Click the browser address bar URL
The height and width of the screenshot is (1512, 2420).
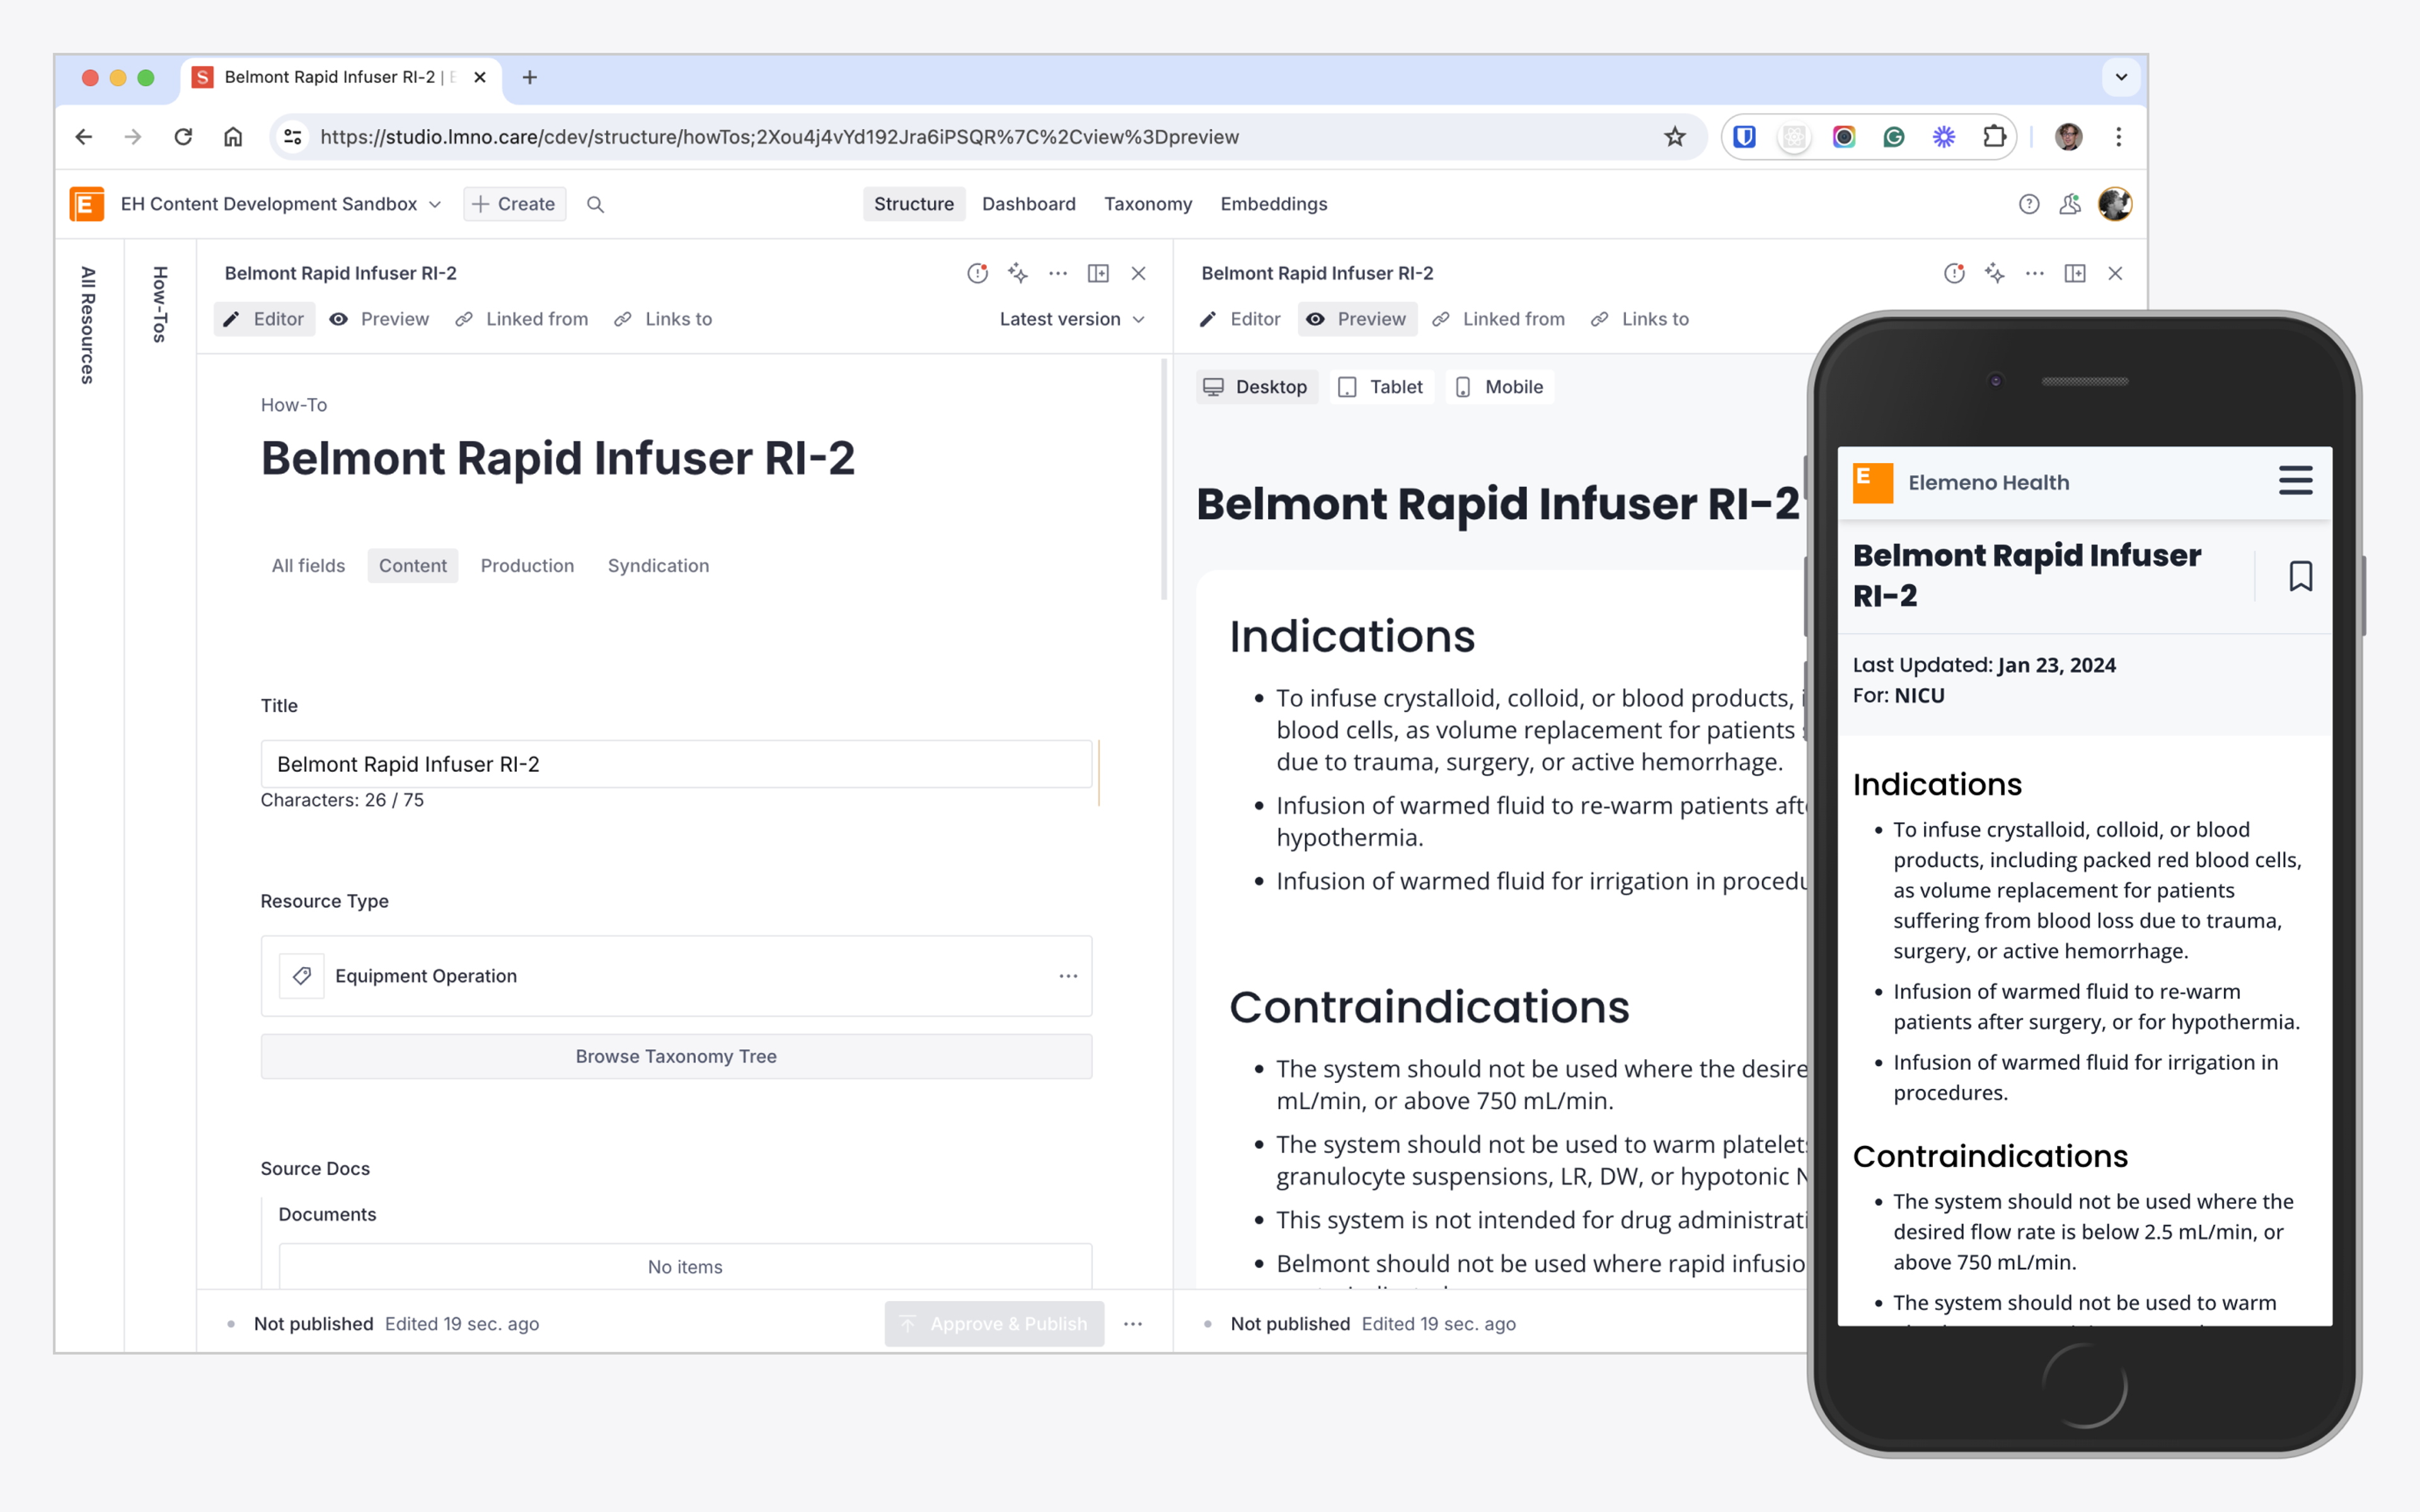click(779, 137)
